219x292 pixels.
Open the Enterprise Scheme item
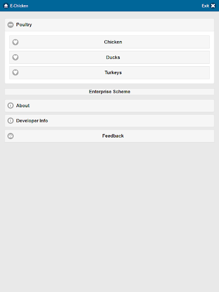click(109, 92)
